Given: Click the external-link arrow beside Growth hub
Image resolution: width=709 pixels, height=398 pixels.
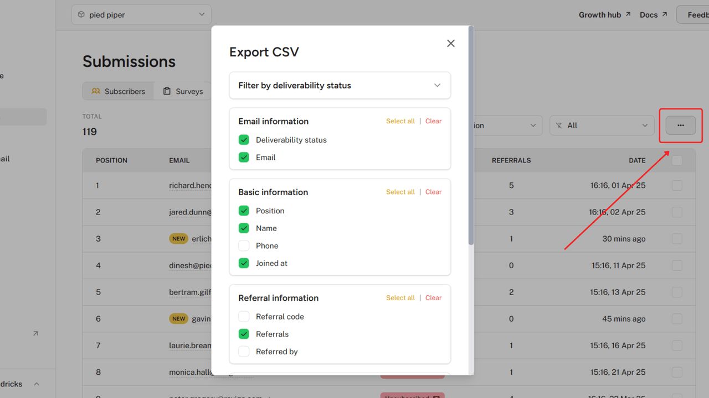Looking at the screenshot, I should [x=627, y=14].
